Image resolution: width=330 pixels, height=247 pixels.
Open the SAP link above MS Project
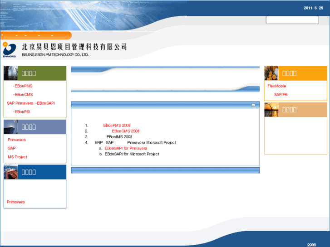[12, 148]
